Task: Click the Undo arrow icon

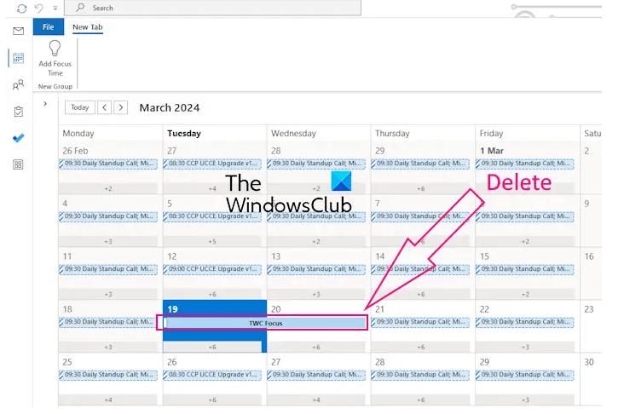Action: pyautogui.click(x=38, y=8)
